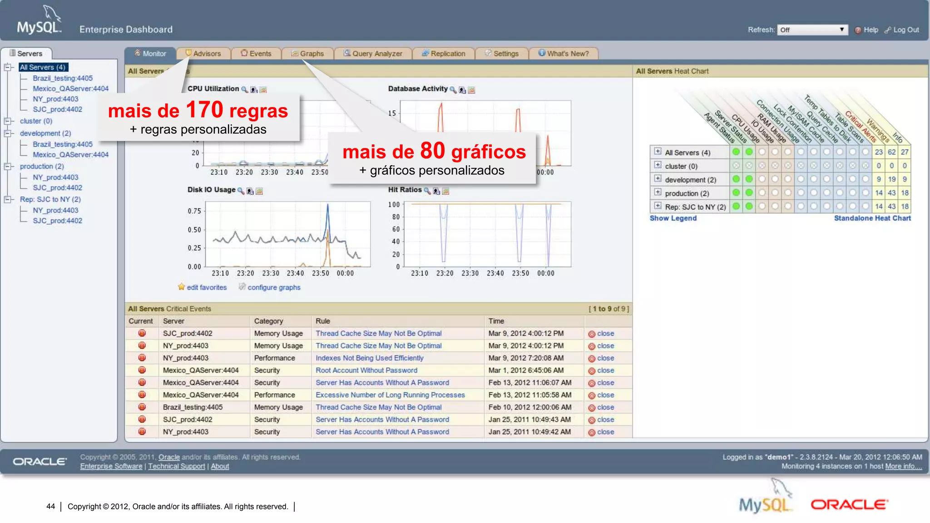
Task: Switch to the Monitor tab
Action: pos(150,54)
